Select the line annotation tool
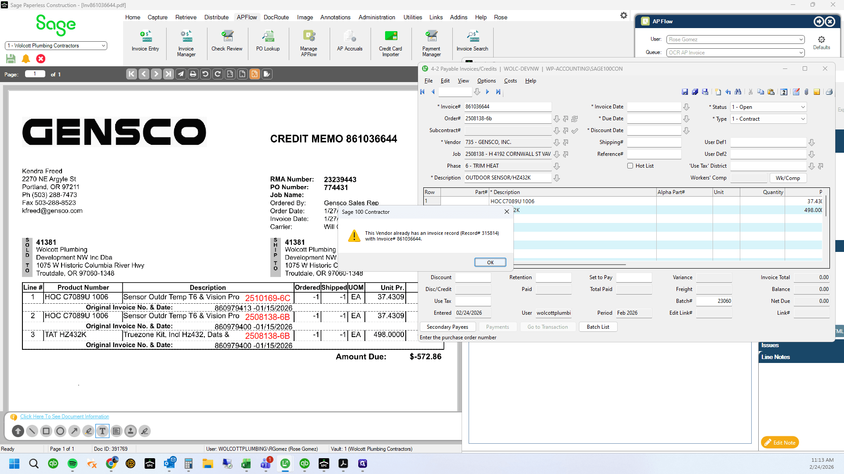 point(32,431)
